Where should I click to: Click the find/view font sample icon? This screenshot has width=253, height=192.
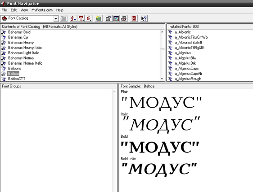pos(116,18)
